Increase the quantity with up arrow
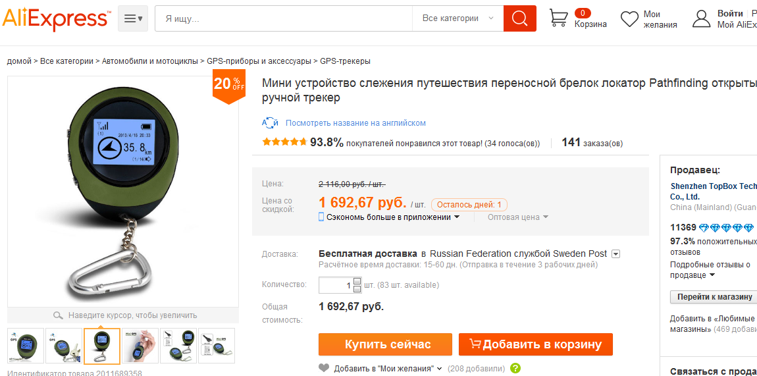This screenshot has height=376, width=757. tap(357, 281)
